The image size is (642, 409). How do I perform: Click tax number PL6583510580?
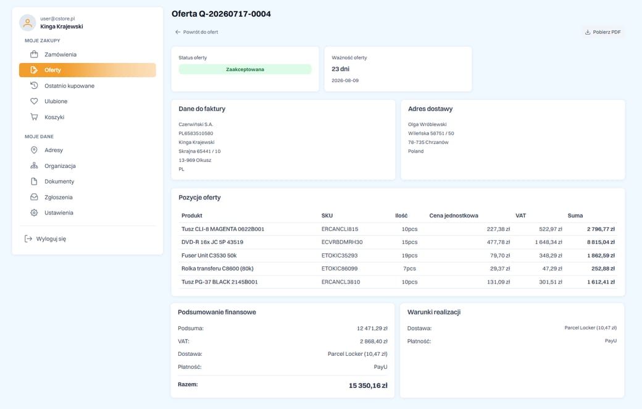coord(196,133)
